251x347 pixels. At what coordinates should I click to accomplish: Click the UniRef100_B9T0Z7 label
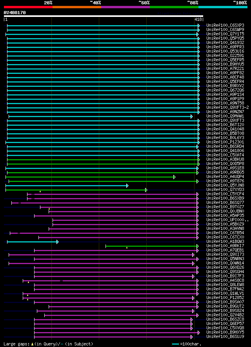tap(225, 207)
